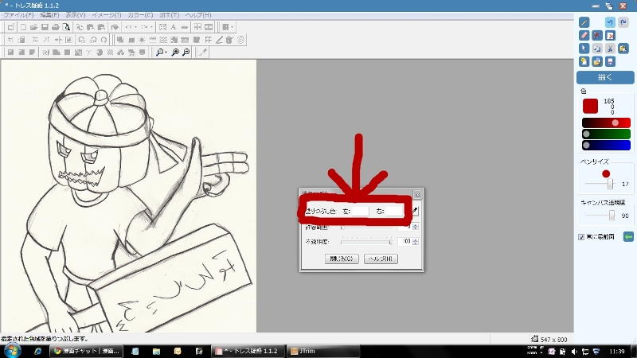
Task: Click the eyedropper icon in fill dialog
Action: point(415,211)
